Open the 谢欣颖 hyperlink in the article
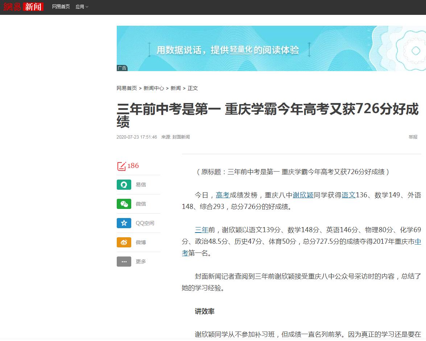Screen dimensions: 426x341 coord(303,195)
